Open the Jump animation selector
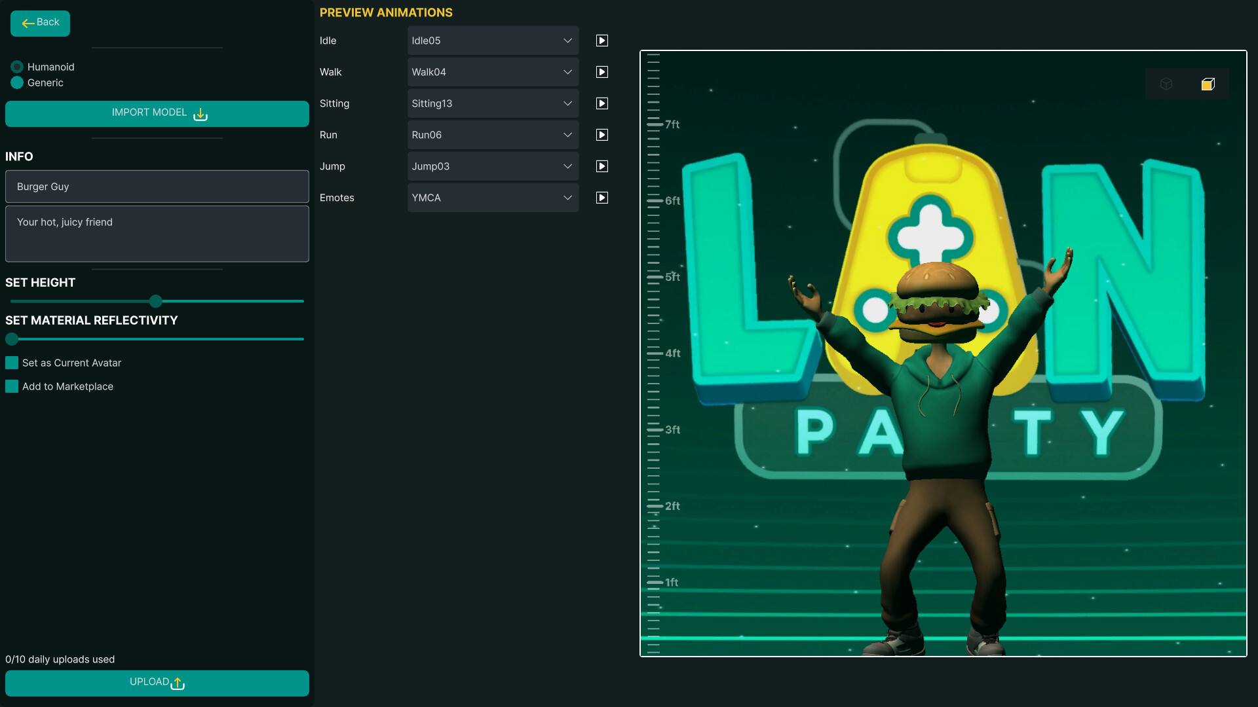Screen dimensions: 1258x707 click(x=492, y=166)
